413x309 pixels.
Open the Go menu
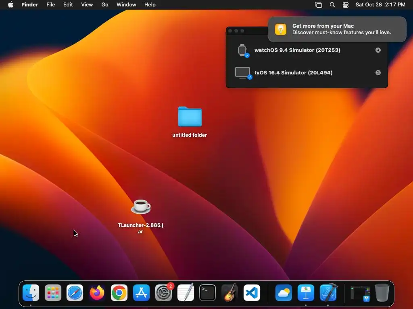click(x=105, y=5)
